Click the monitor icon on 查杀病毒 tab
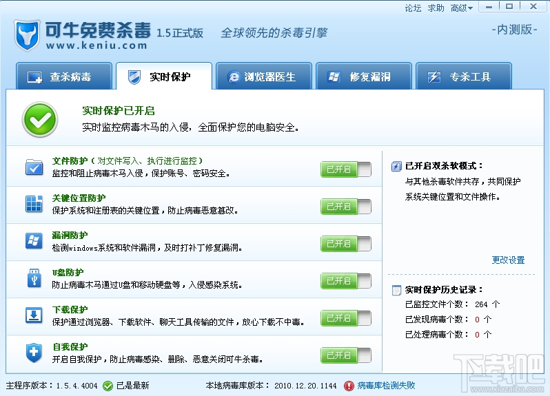Viewport: 550px width, 396px height. [35, 77]
